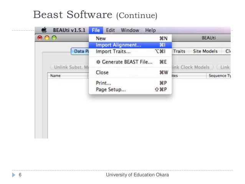Select Import Traits... menu entry

click(x=130, y=51)
